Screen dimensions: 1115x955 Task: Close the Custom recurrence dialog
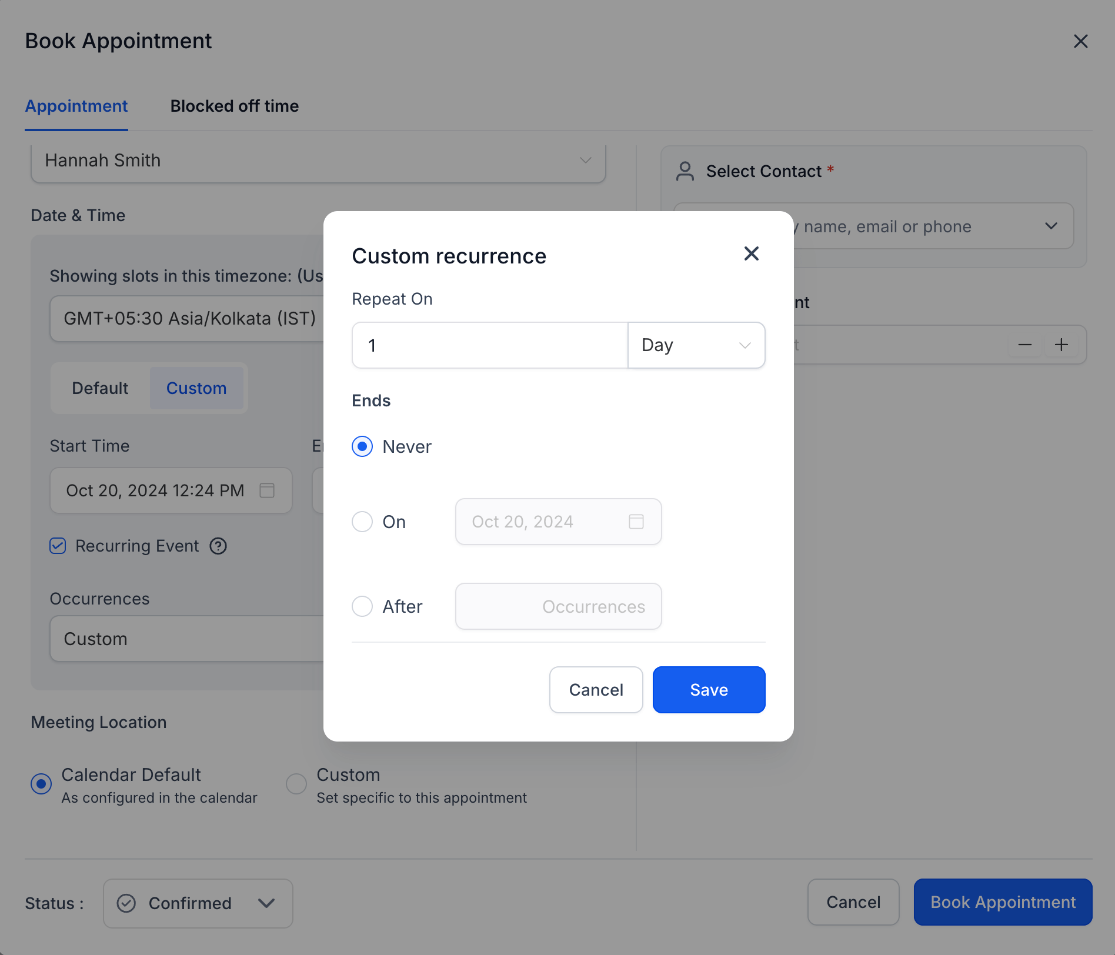[751, 253]
